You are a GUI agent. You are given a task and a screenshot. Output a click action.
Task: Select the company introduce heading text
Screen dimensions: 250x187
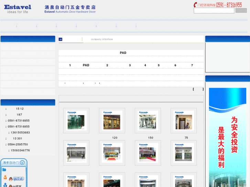(102, 39)
